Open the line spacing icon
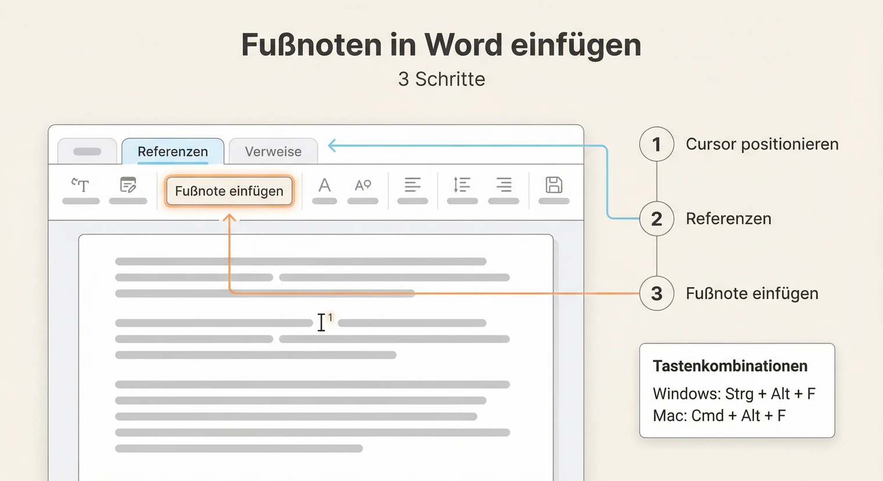The image size is (883, 481). click(462, 186)
